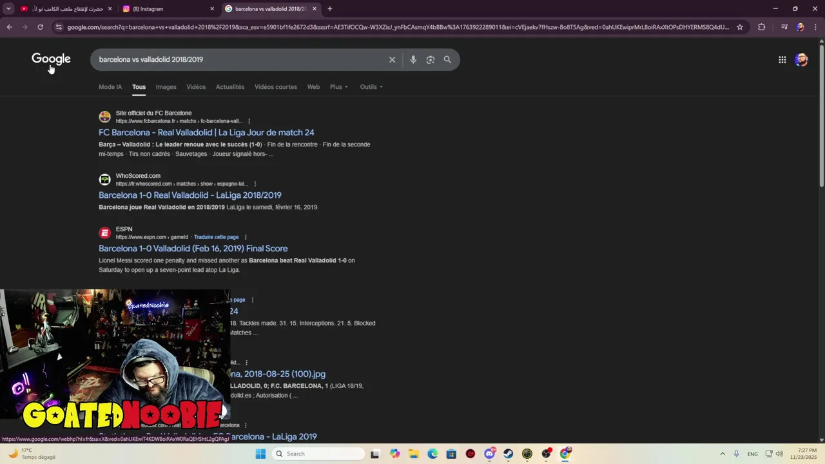Launch Copilot from the taskbar
The image size is (825, 464).
click(x=394, y=454)
